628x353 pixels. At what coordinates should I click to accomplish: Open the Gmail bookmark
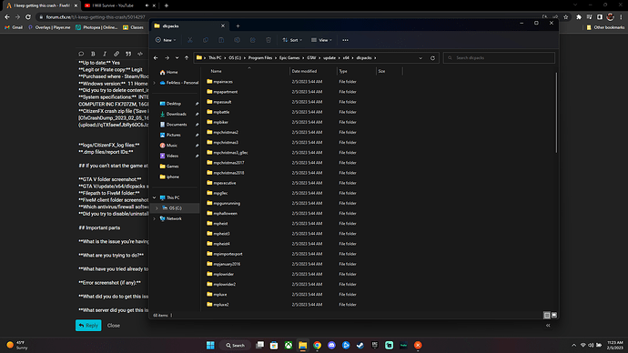14,27
